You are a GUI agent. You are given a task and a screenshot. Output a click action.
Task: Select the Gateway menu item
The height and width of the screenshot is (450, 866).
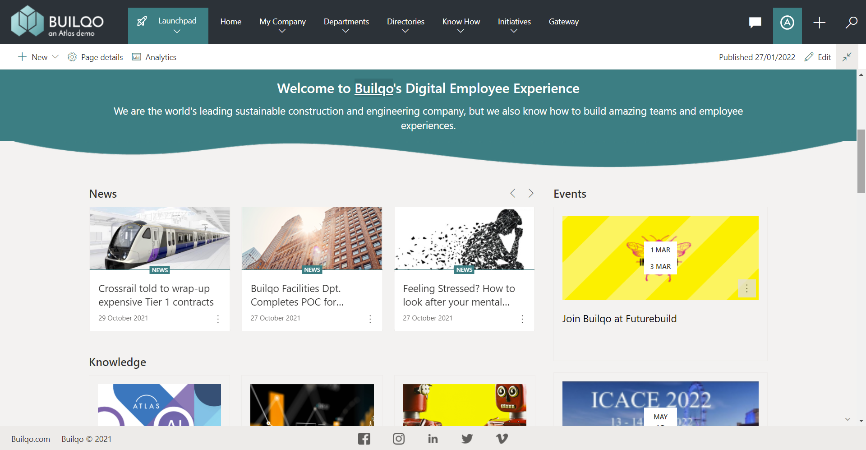[563, 22]
